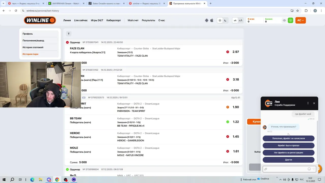Viewport: 325px width, 183px height.
Task: Open the browser extensions puzzle icon
Action: 306,11
